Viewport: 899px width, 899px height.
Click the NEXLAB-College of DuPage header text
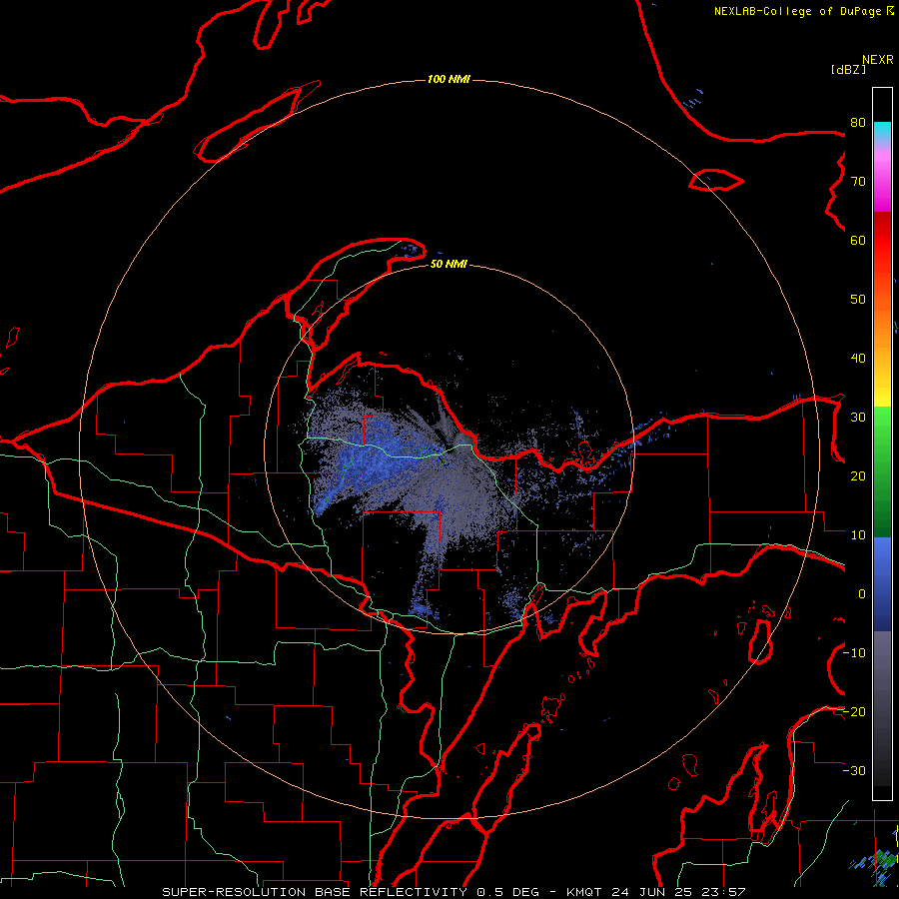click(x=803, y=11)
